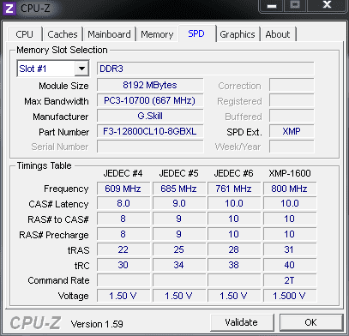Click the DDR3 memory type field

(205, 69)
